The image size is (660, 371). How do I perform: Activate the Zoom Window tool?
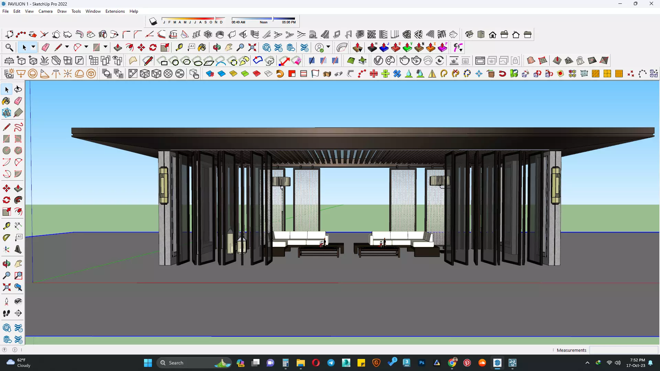pos(18,276)
